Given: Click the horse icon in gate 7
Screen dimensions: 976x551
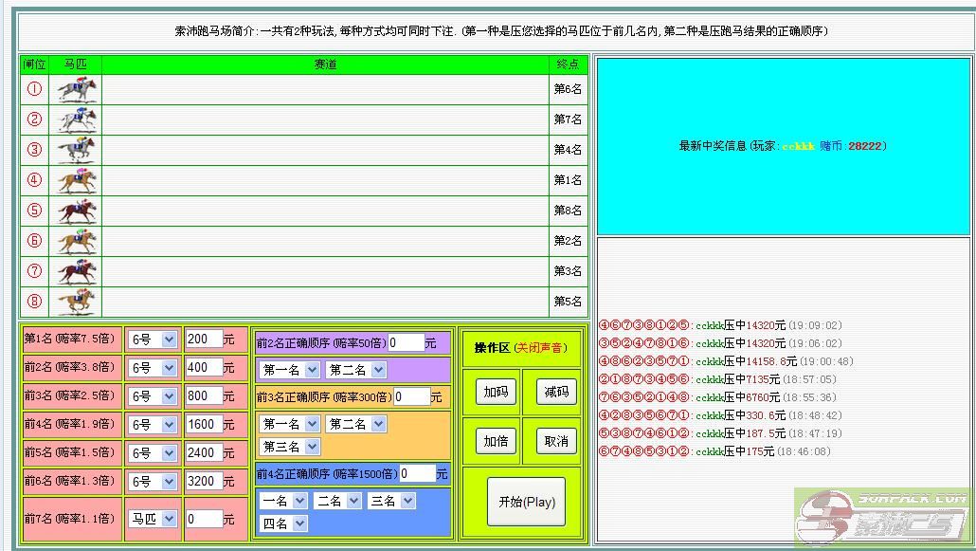Looking at the screenshot, I should click(x=76, y=271).
